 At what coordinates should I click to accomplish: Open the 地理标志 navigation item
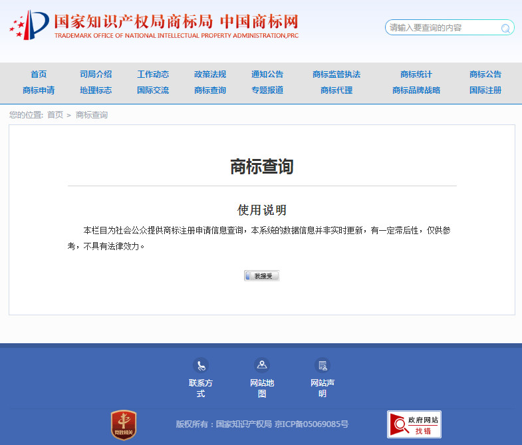[96, 90]
